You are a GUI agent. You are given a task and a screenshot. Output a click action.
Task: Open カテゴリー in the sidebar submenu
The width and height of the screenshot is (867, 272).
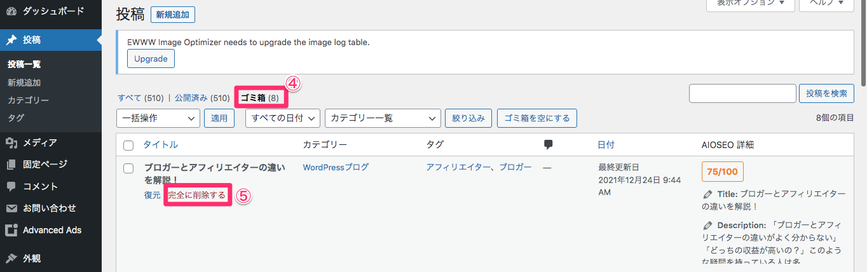coord(28,100)
